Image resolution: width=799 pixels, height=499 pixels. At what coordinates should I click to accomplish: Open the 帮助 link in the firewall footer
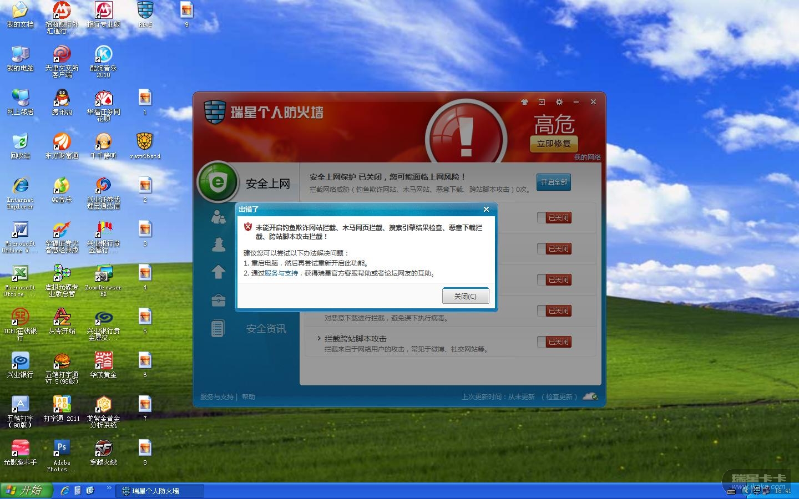coord(249,397)
